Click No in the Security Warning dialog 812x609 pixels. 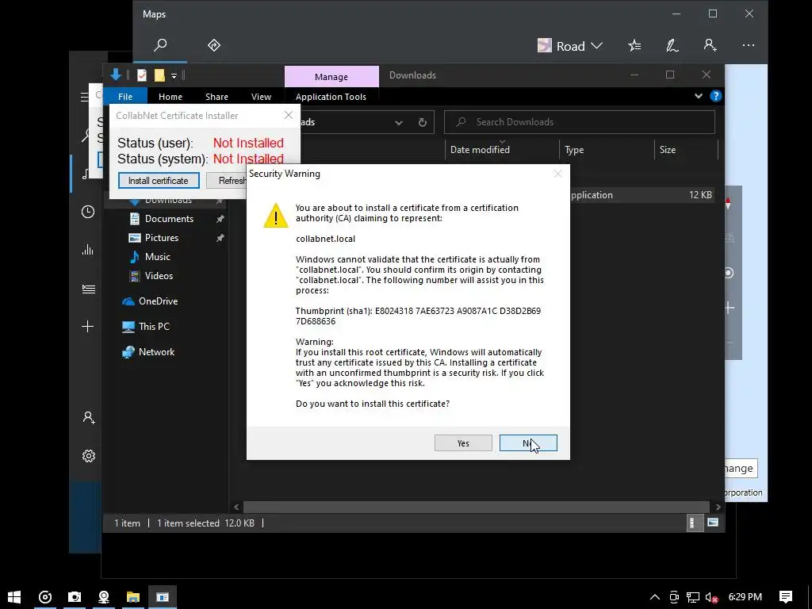(x=527, y=442)
